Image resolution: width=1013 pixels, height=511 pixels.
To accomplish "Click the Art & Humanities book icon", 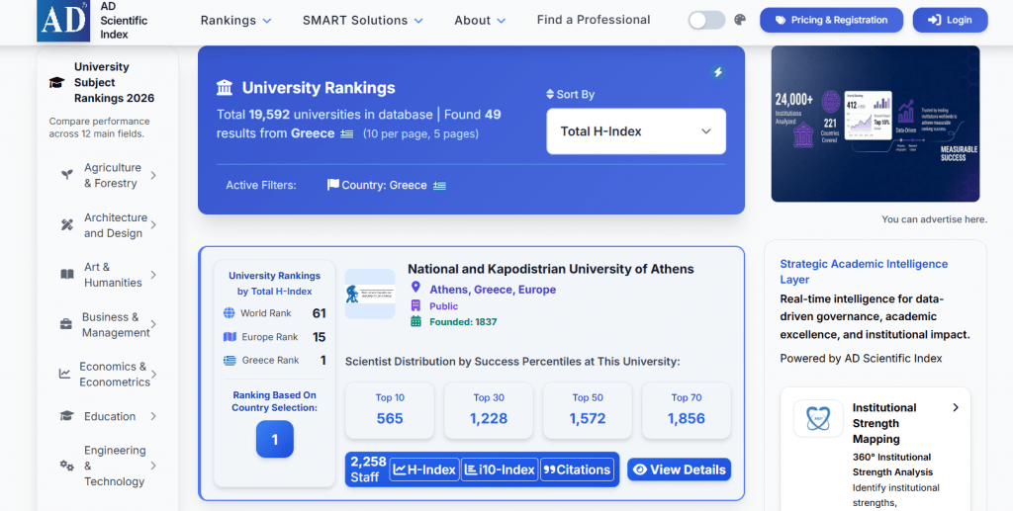I will click(x=66, y=274).
